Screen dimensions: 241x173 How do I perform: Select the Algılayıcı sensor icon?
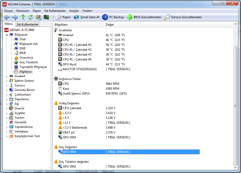click(16, 72)
